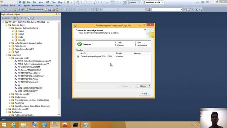Click the Estado column header
The width and height of the screenshot is (227, 128).
pos(119,53)
